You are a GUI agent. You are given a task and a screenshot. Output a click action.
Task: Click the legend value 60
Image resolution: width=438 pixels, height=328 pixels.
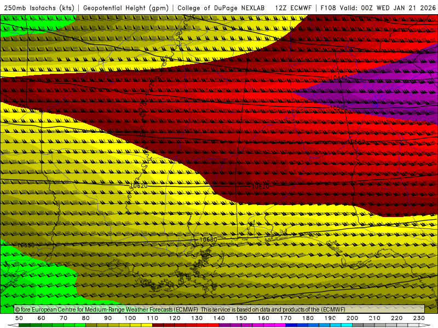point(42,318)
